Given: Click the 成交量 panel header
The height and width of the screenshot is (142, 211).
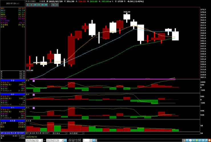Looking at the screenshot, I should pos(13,121).
